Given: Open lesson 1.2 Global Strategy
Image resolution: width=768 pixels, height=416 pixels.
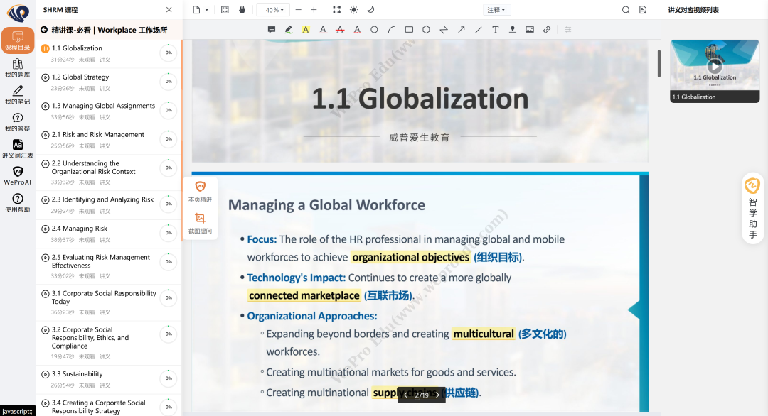Looking at the screenshot, I should click(x=80, y=77).
